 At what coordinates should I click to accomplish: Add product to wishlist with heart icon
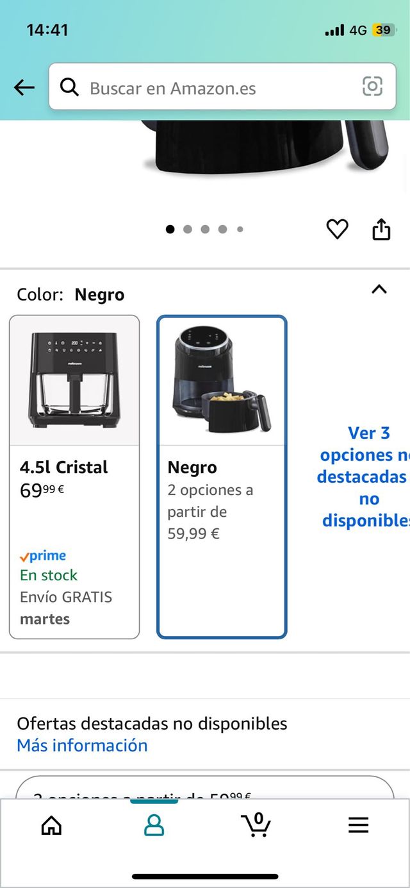coord(337,229)
